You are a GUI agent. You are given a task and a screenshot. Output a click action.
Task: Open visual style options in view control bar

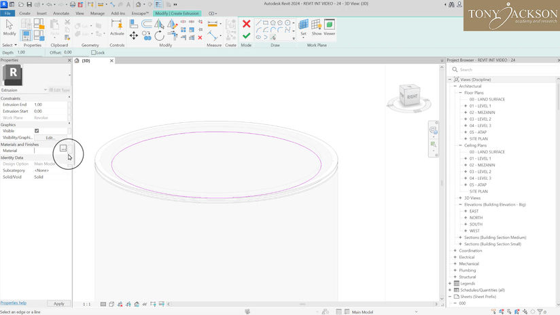(111, 304)
